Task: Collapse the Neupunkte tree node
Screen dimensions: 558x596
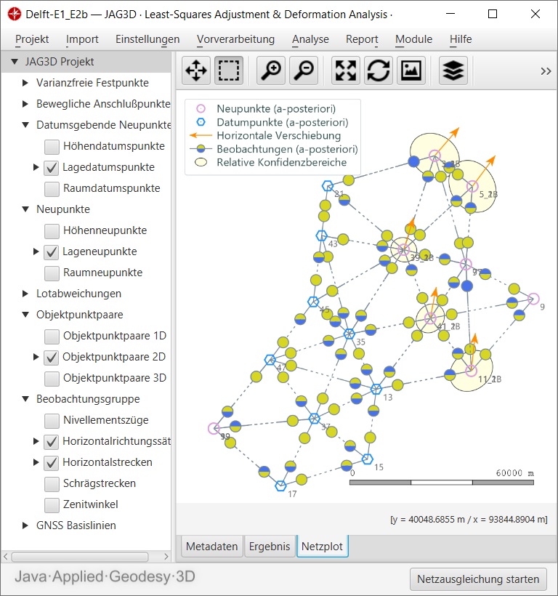Action: click(25, 209)
